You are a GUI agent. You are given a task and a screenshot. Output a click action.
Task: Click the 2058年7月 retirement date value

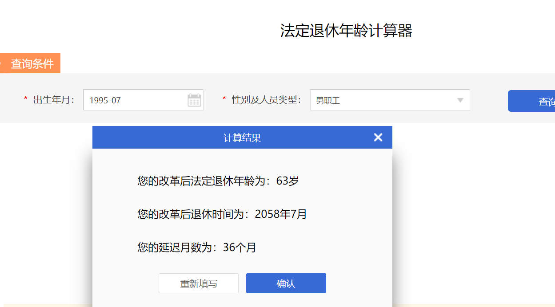(281, 214)
